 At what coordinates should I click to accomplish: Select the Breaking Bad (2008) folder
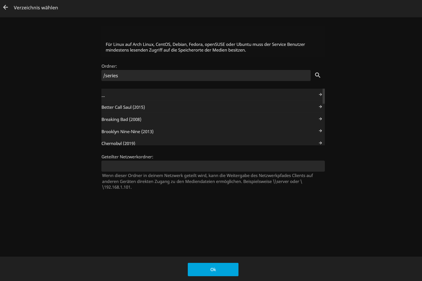pyautogui.click(x=122, y=120)
